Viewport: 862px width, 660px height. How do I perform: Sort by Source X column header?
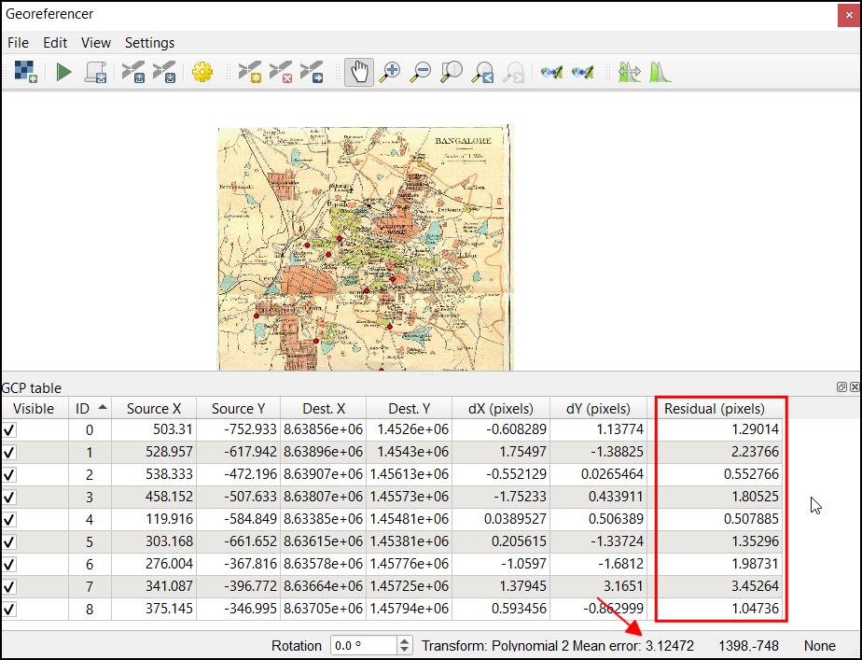click(154, 409)
